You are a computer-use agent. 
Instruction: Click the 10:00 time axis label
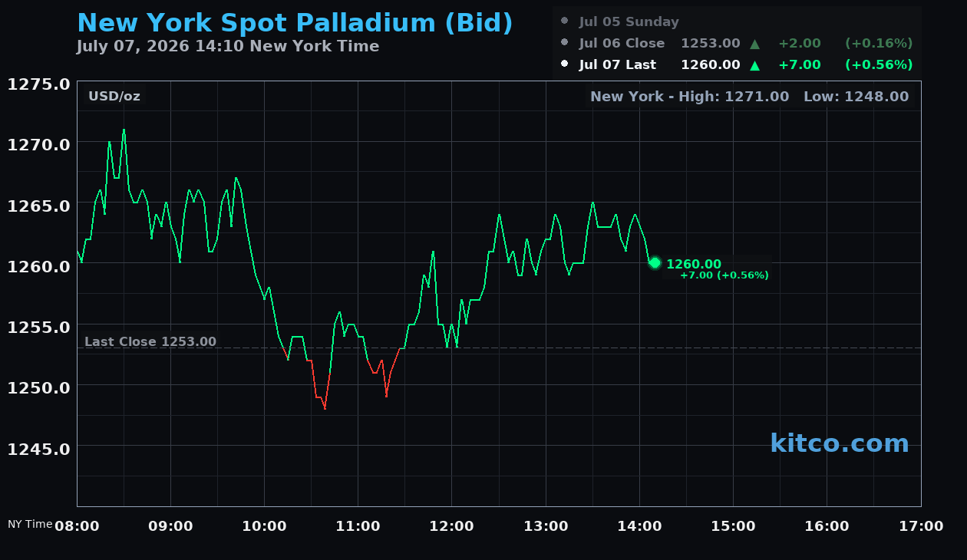(x=264, y=526)
